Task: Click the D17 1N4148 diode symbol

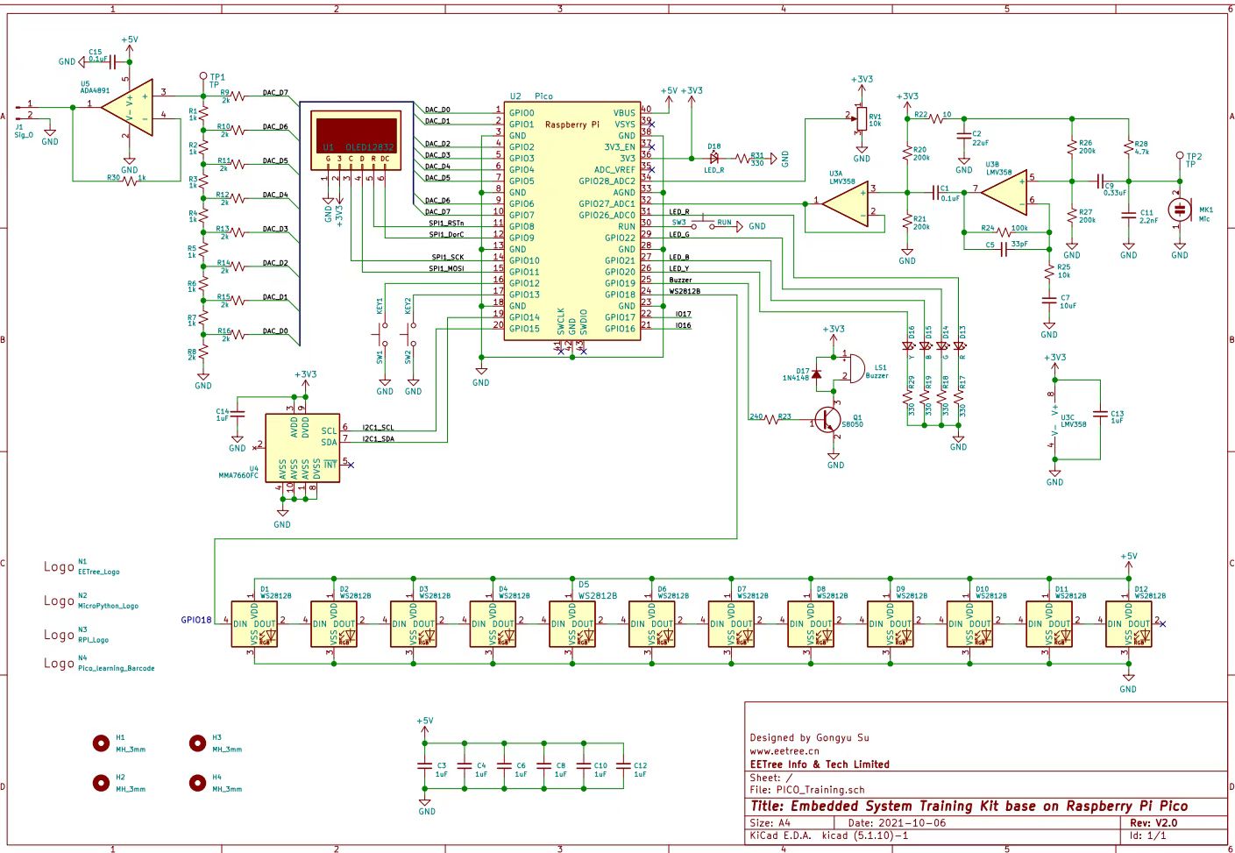Action: [817, 373]
